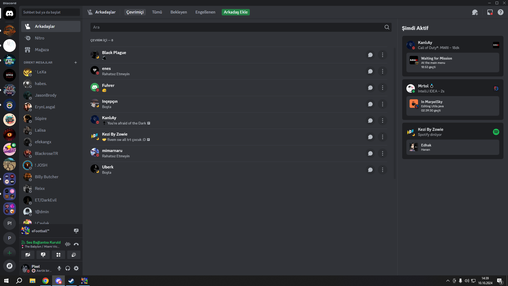508x286 pixels.
Task: Open more options menu for Uberk
Action: pos(382,170)
